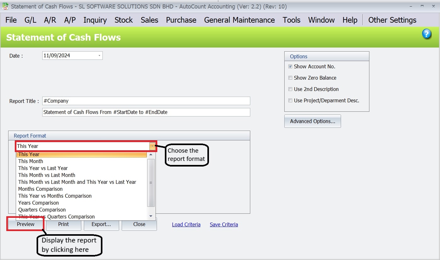Click the Export button
440x260 pixels.
tap(101, 224)
